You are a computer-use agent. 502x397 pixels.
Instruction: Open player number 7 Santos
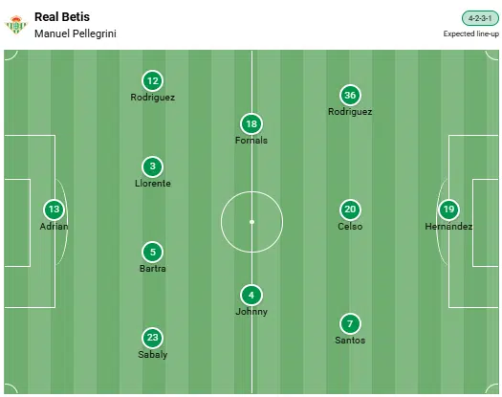(350, 323)
